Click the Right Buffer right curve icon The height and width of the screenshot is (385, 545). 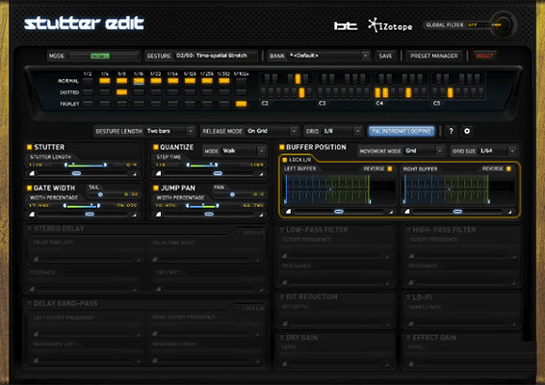coord(509,212)
